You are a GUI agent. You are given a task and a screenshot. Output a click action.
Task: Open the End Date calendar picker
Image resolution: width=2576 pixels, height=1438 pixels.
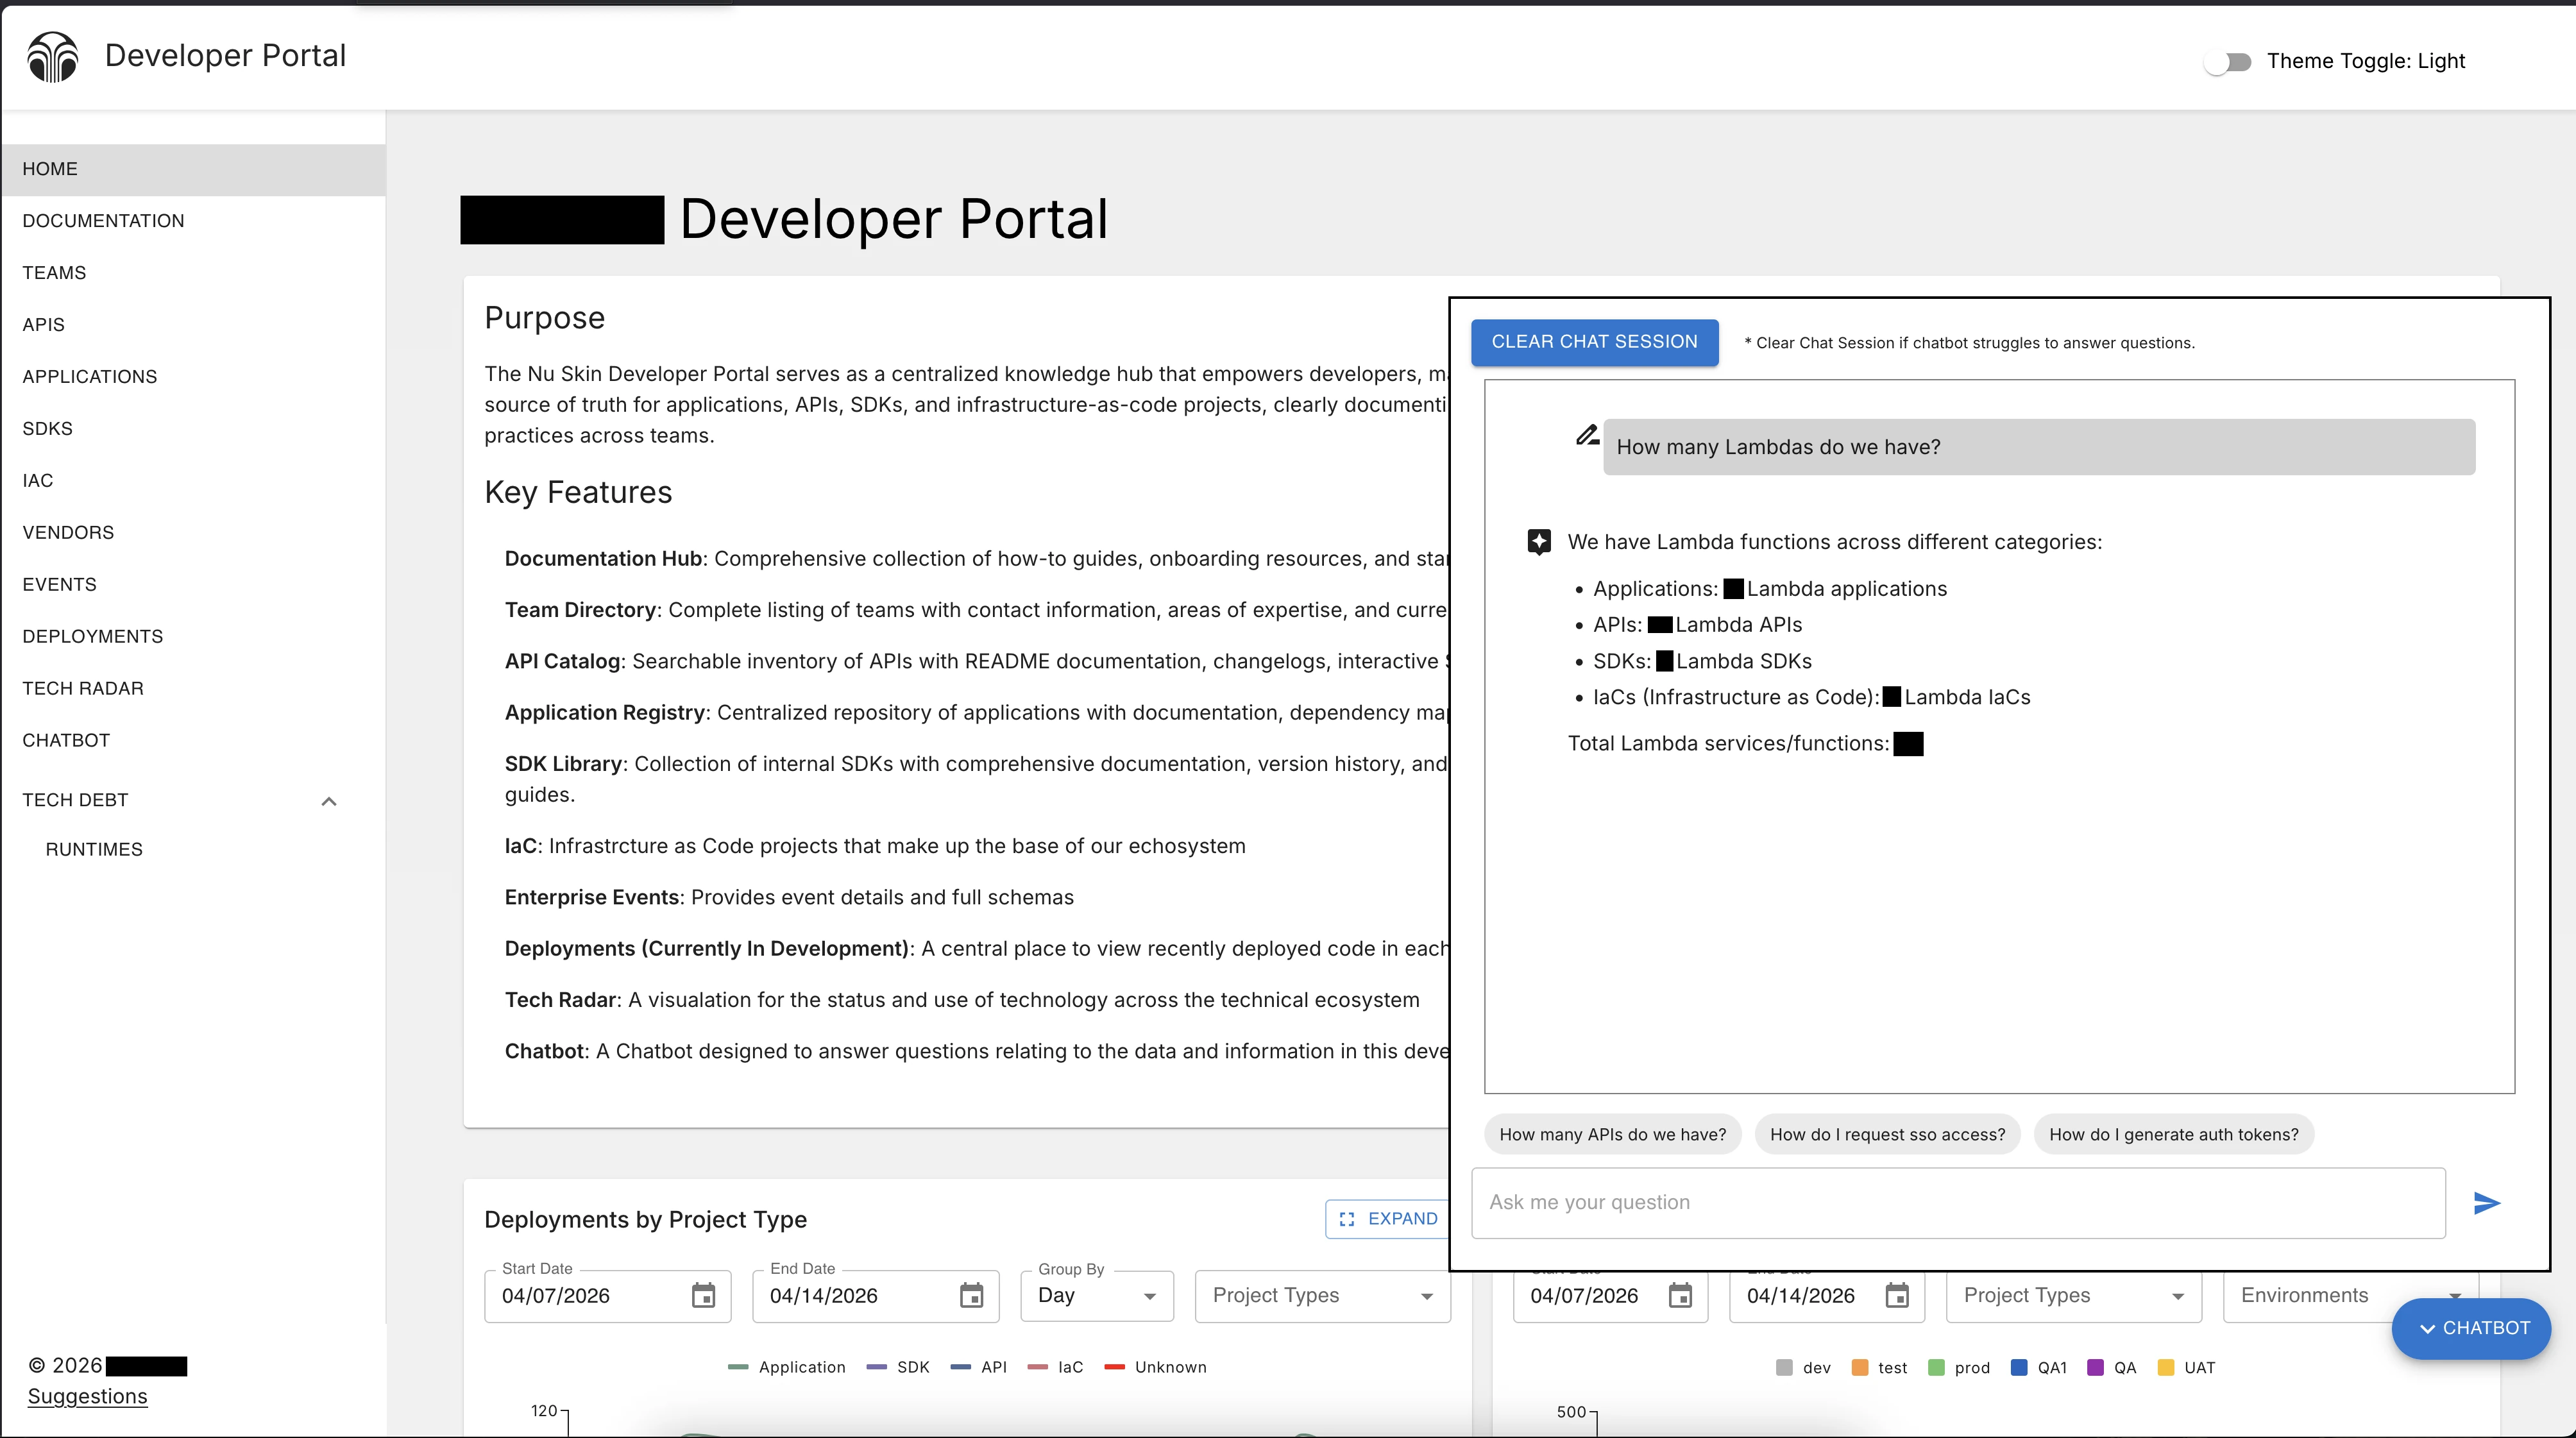[x=971, y=1295]
